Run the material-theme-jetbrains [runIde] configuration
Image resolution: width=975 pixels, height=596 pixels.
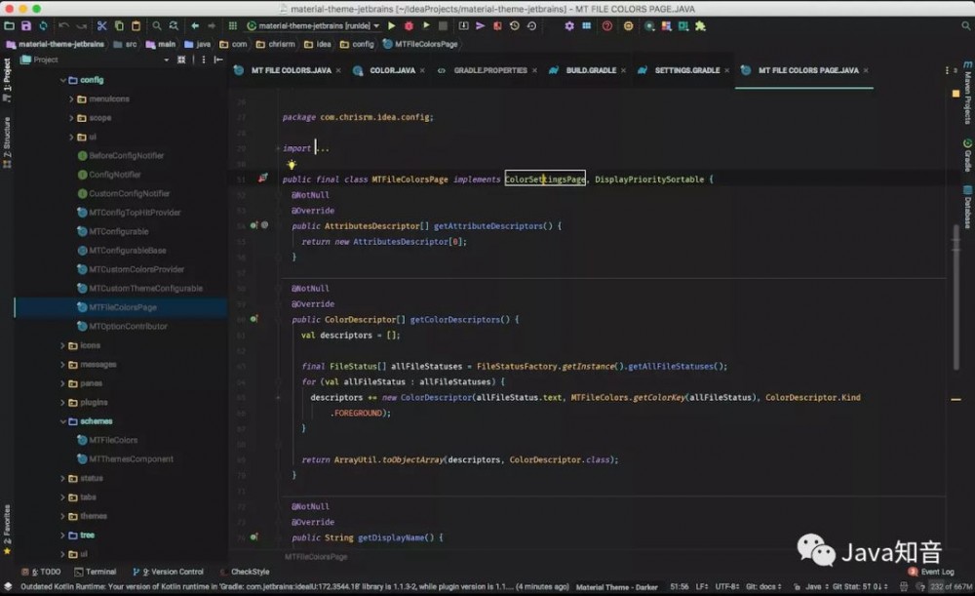pos(392,26)
